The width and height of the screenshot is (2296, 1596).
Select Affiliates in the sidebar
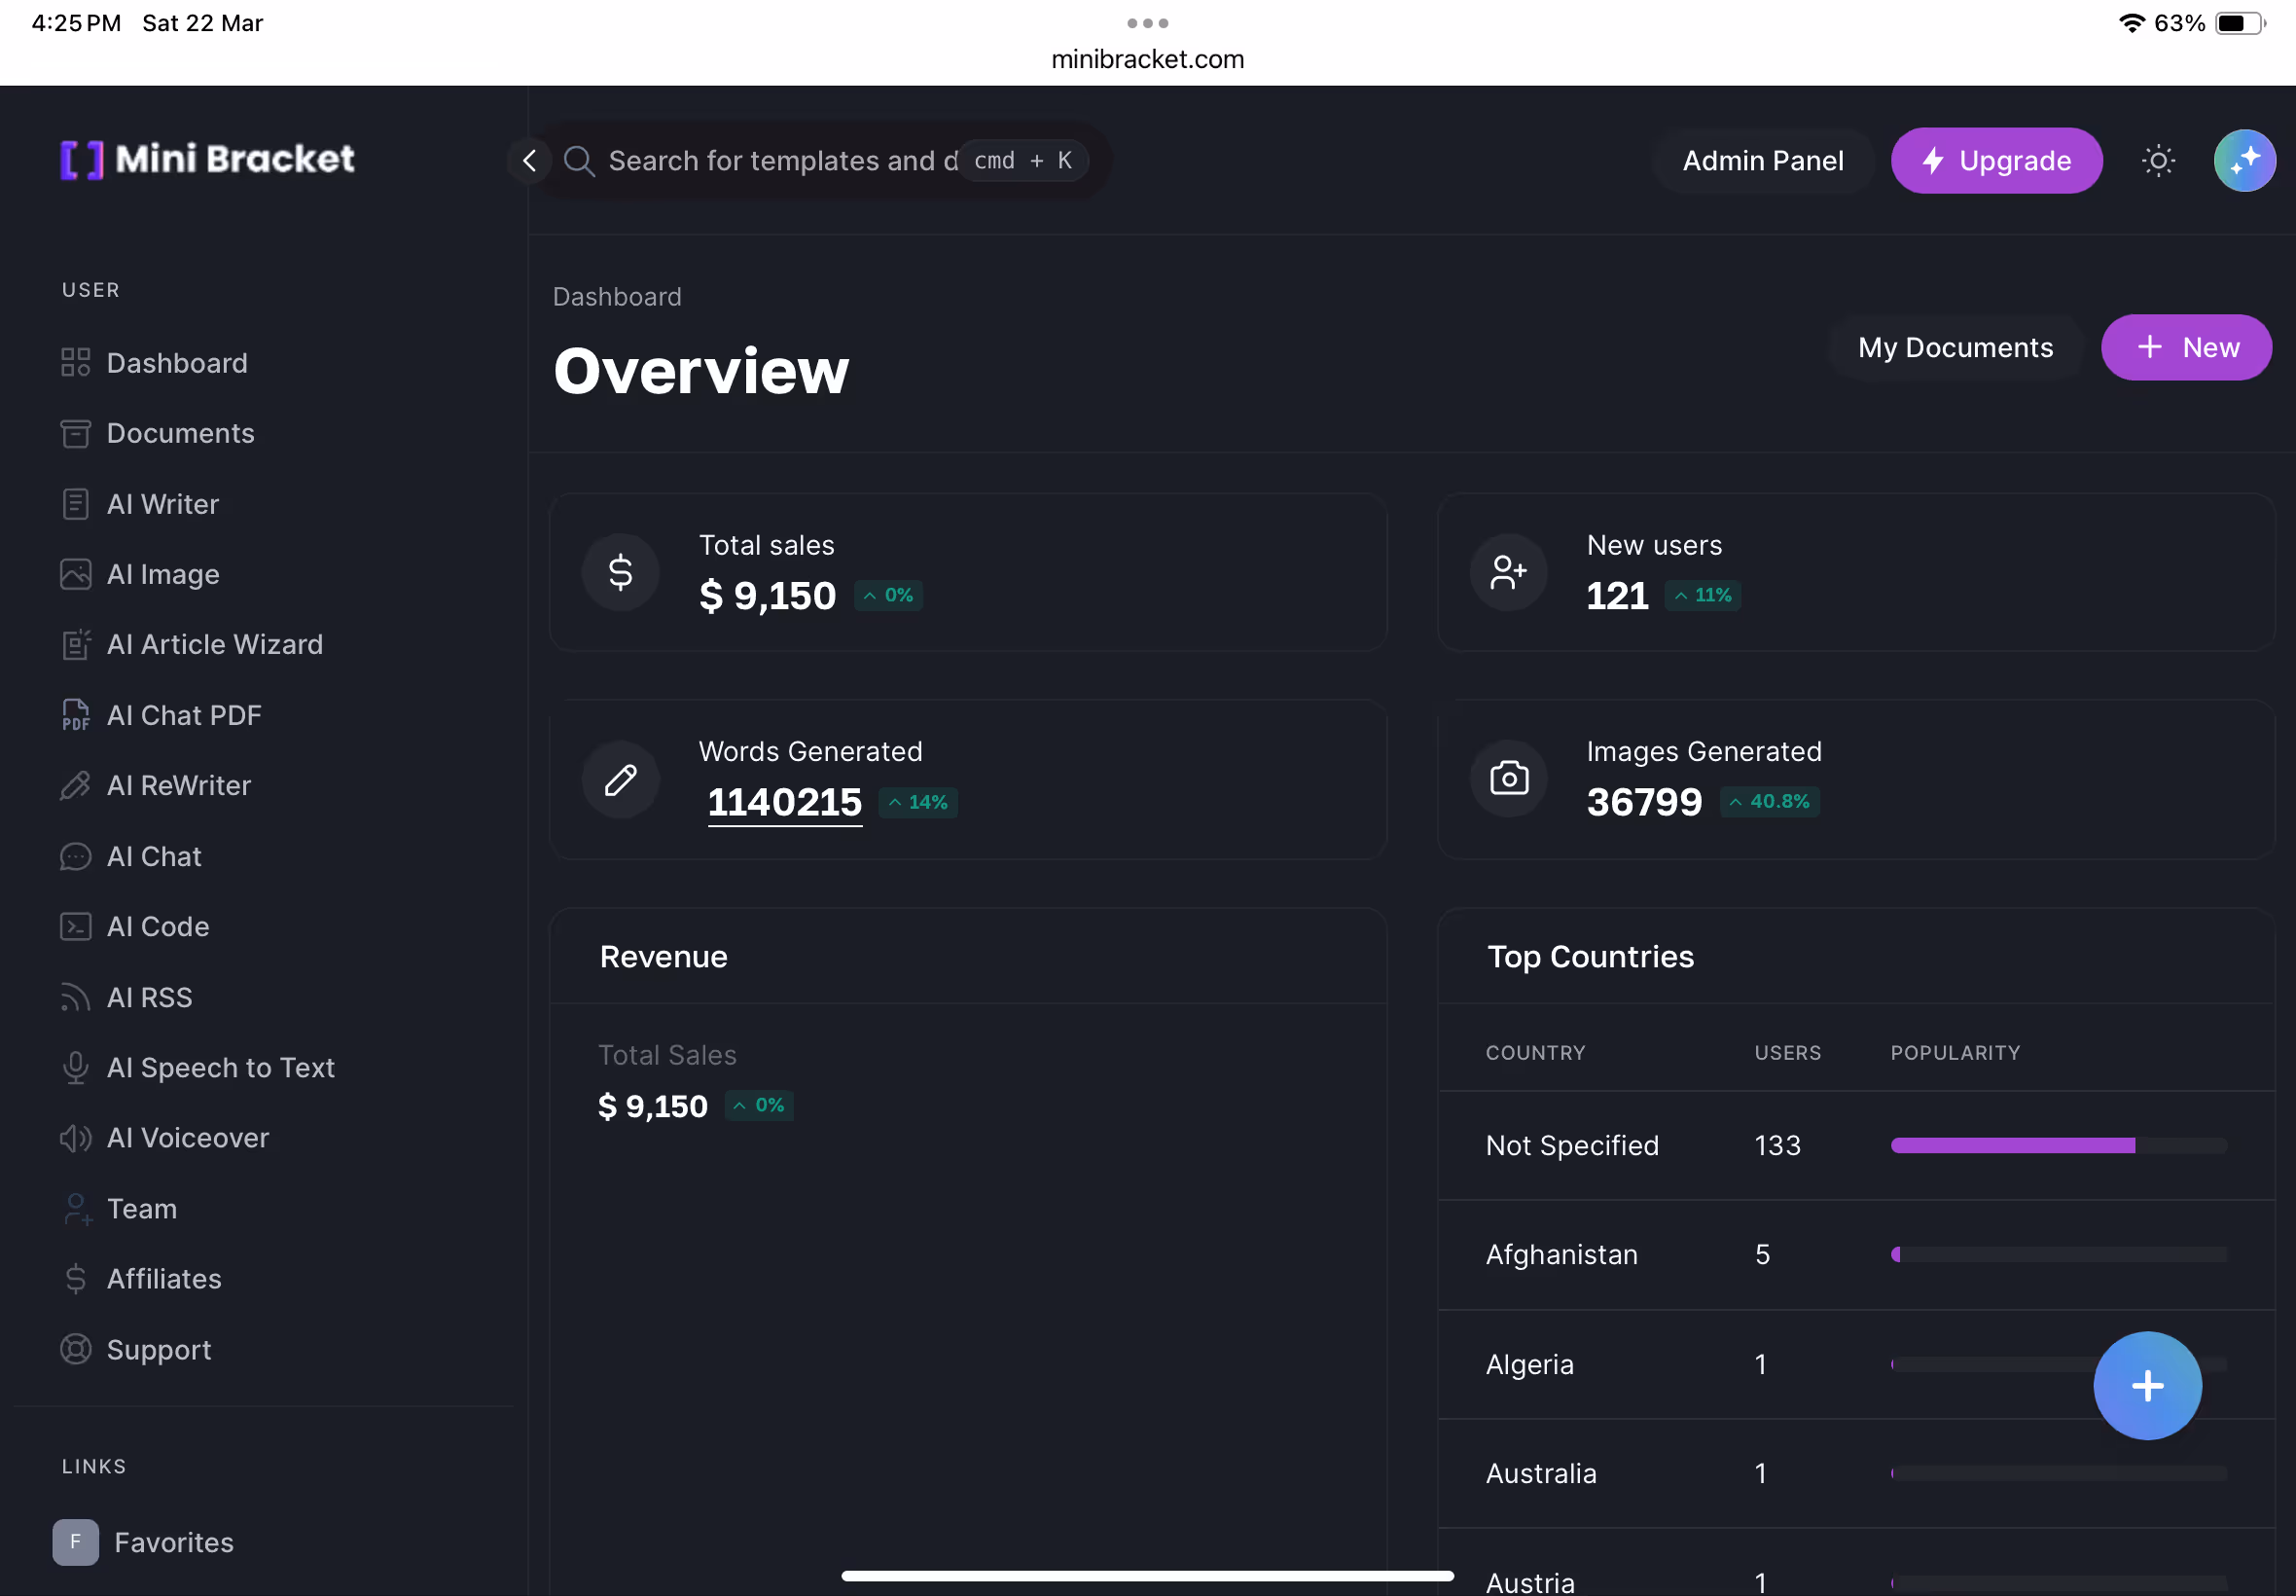coord(163,1279)
